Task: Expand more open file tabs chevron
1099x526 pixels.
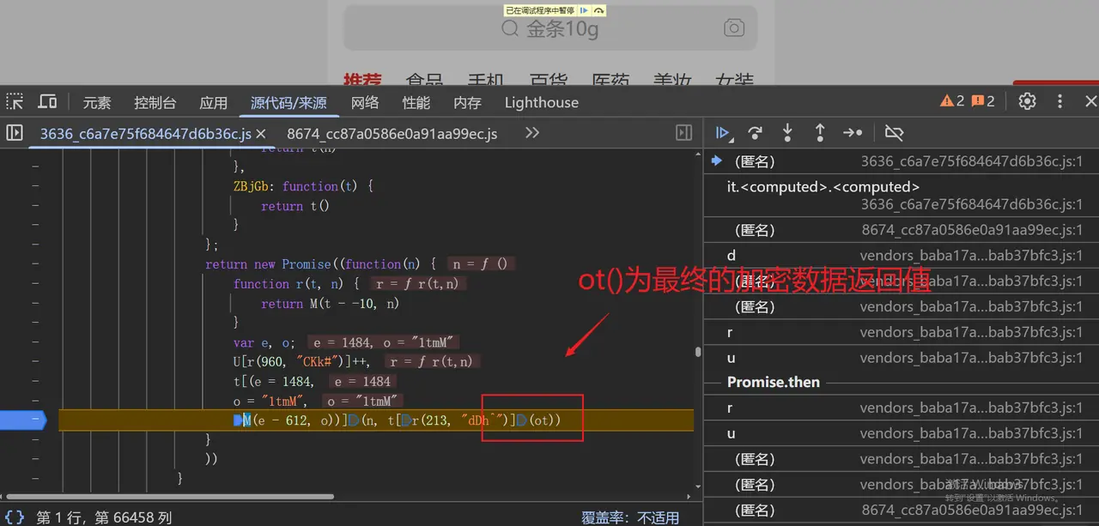Action: point(532,133)
